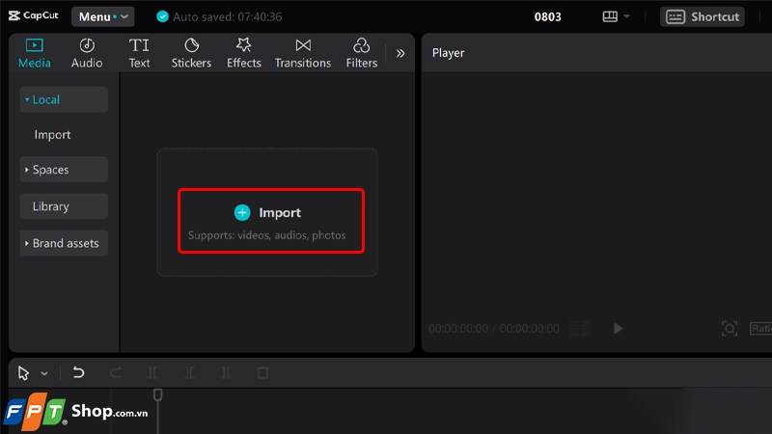Image resolution: width=772 pixels, height=434 pixels.
Task: Switch to the Text tab
Action: (x=139, y=53)
